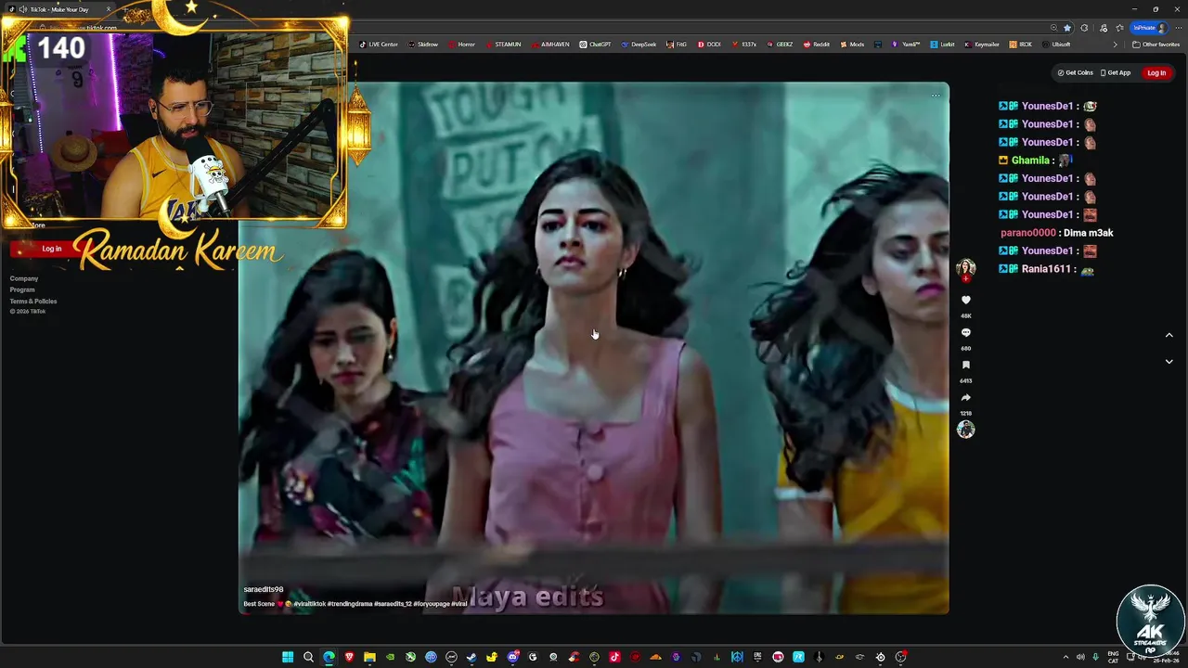Open the Ubisoft bookmark
The width and height of the screenshot is (1188, 668).
[1056, 45]
